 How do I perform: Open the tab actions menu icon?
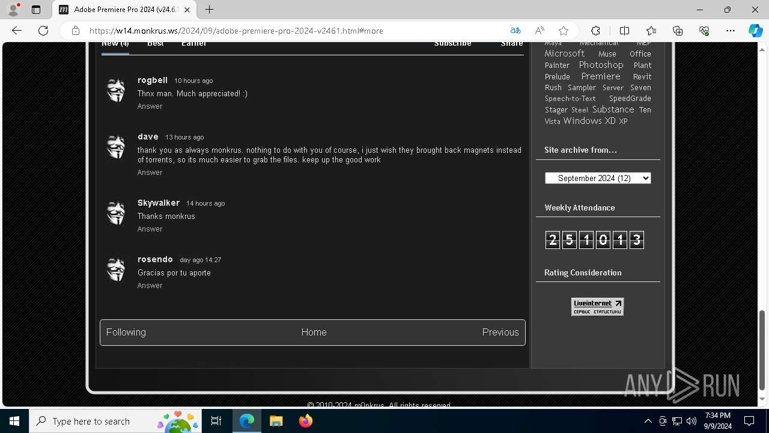pos(36,10)
